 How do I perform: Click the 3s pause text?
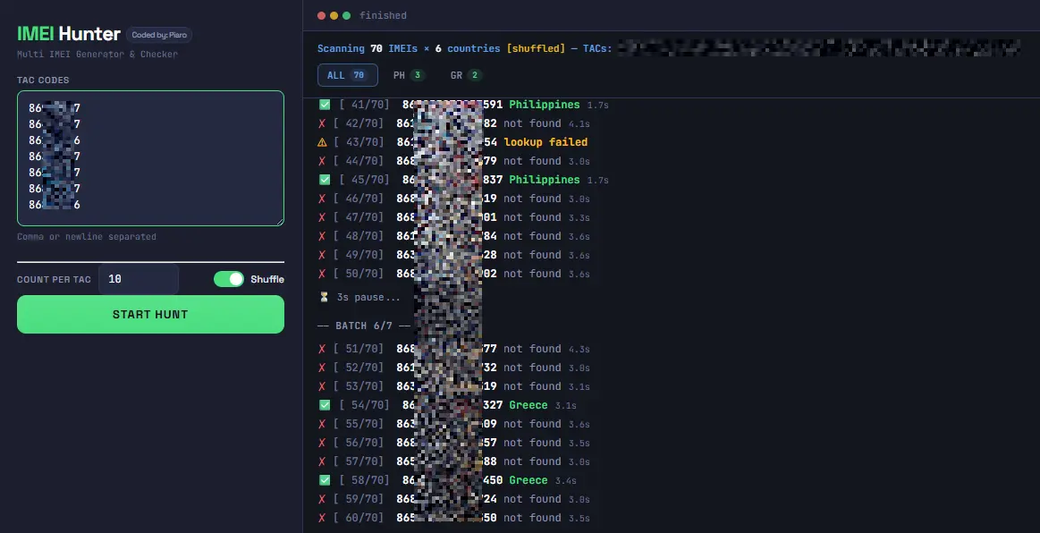368,297
